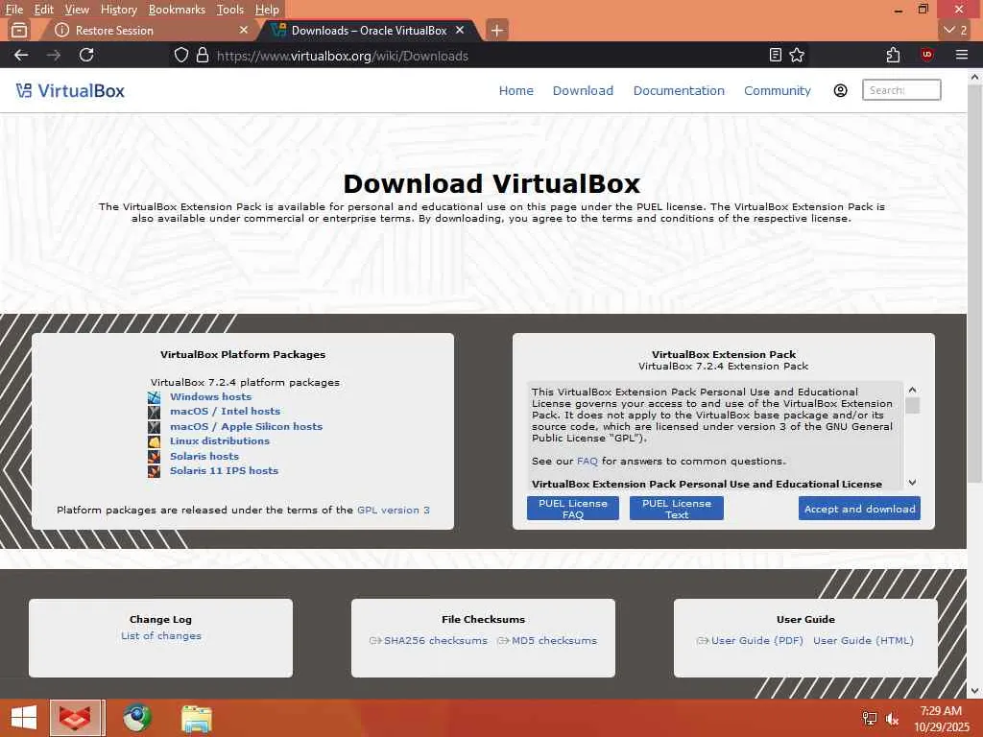Screen dimensions: 983x737
Task: Open SHA256 checksums link
Action: tap(435, 640)
